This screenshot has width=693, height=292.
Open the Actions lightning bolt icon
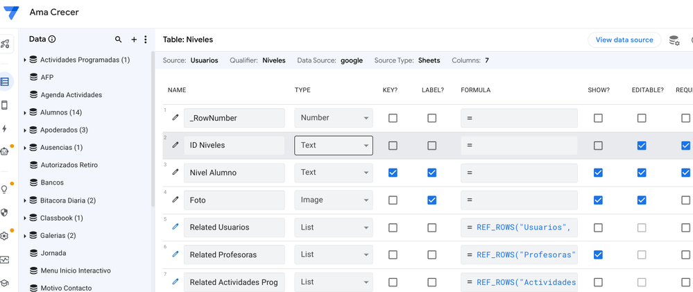(5, 128)
